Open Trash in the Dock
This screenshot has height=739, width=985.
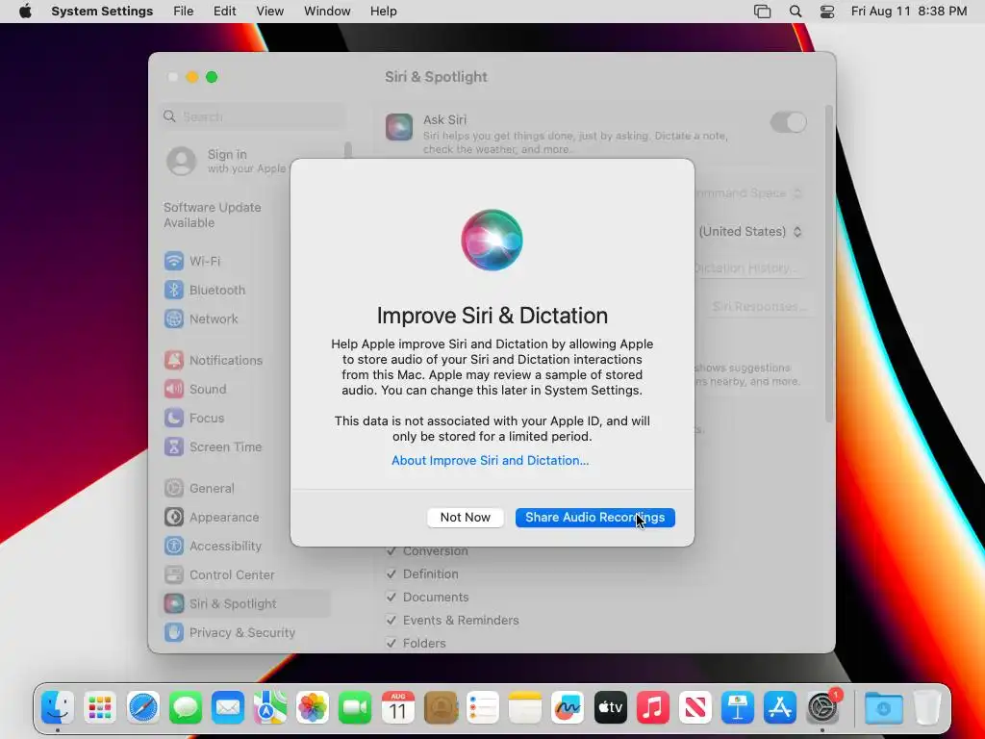click(x=927, y=708)
